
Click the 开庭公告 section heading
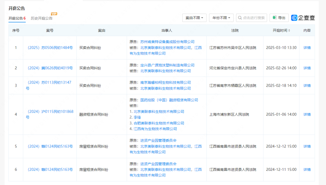point(17,8)
